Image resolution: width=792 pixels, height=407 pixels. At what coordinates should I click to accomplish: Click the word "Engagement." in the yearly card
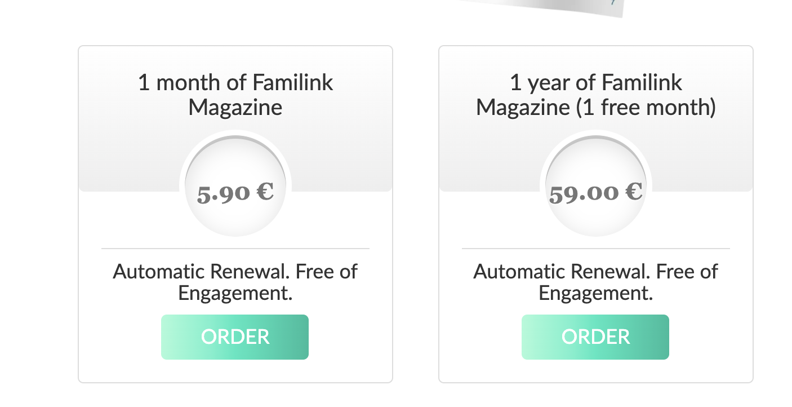pyautogui.click(x=596, y=293)
